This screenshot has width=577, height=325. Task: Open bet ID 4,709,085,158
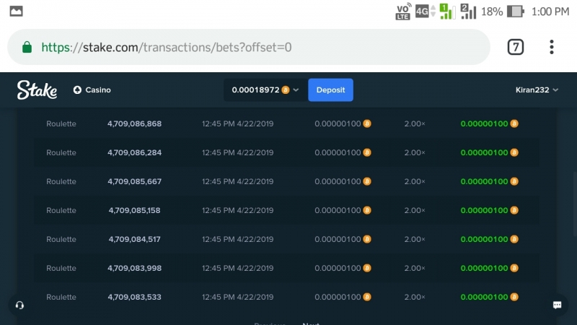tap(134, 210)
